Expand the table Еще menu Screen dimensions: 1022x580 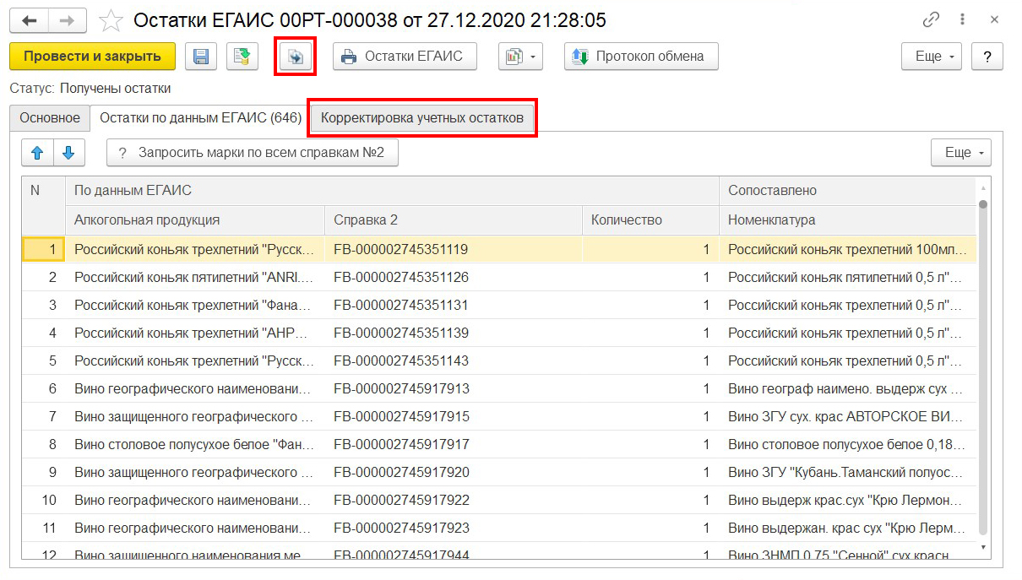961,153
